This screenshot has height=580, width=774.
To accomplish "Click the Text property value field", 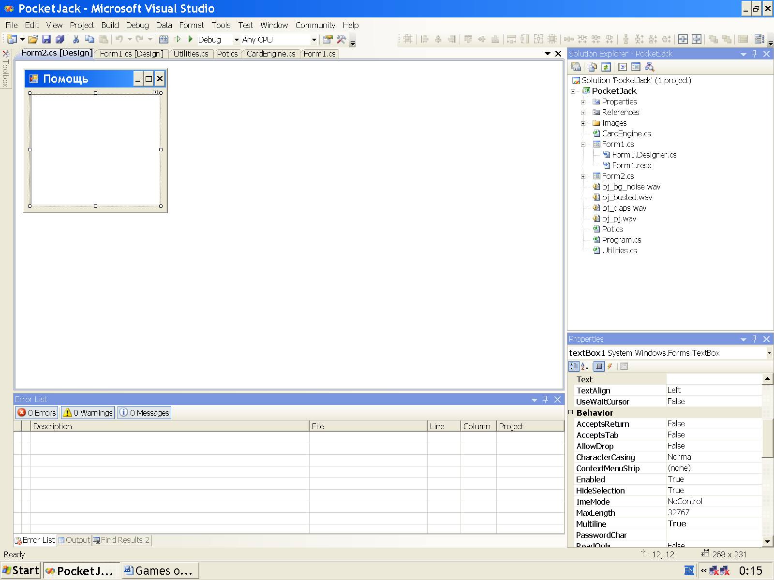I will [714, 379].
